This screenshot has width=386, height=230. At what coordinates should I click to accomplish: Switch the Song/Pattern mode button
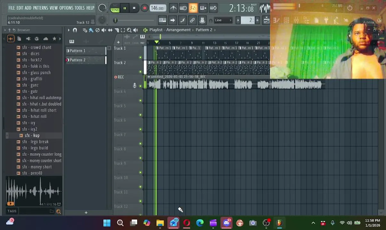115,8
